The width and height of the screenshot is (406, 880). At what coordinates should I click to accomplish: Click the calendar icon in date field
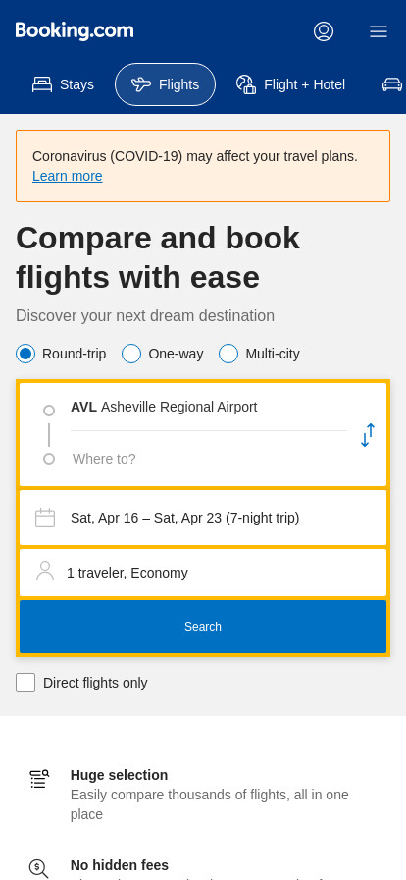click(45, 518)
